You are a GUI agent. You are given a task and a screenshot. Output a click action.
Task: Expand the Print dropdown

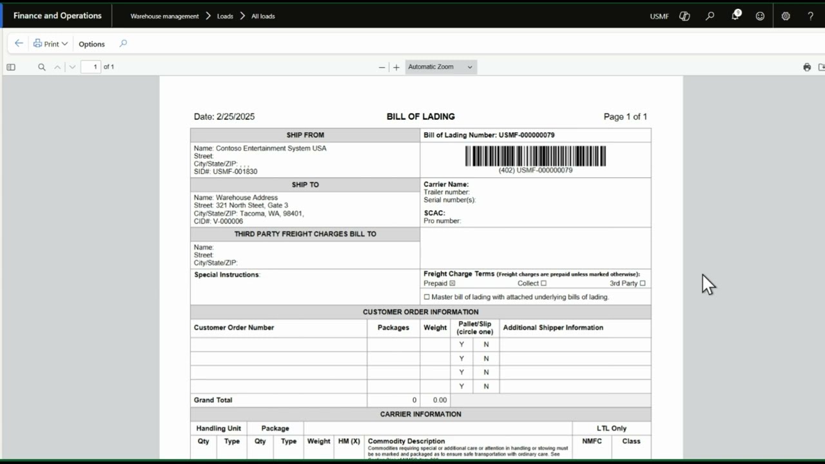point(50,44)
